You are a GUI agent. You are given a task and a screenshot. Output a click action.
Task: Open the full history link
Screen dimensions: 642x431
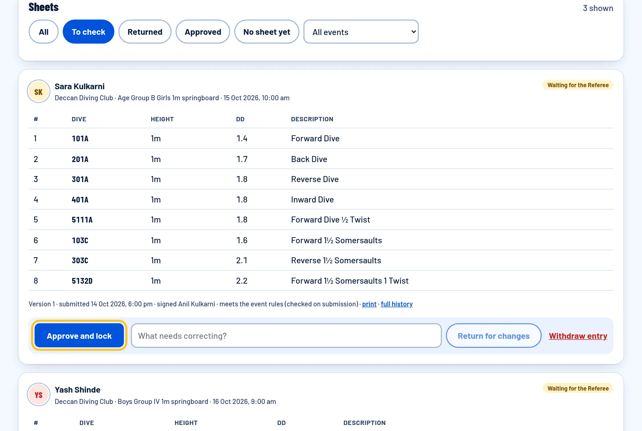click(397, 304)
